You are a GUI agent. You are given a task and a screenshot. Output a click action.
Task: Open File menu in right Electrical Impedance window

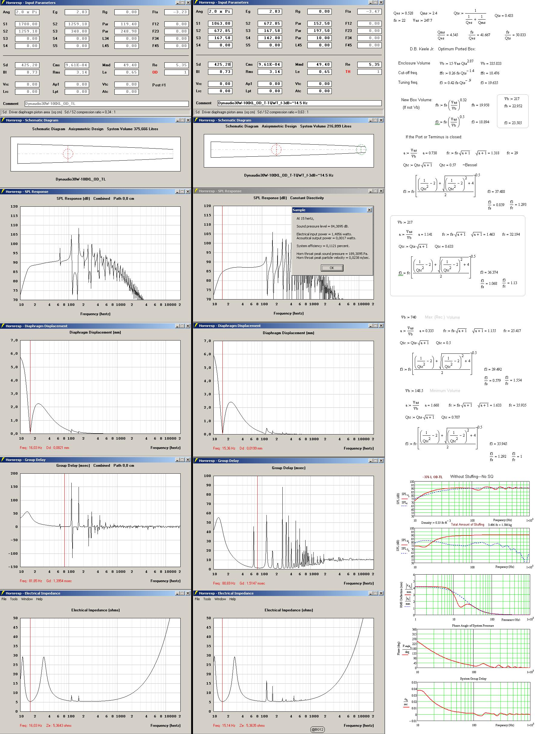[197, 599]
